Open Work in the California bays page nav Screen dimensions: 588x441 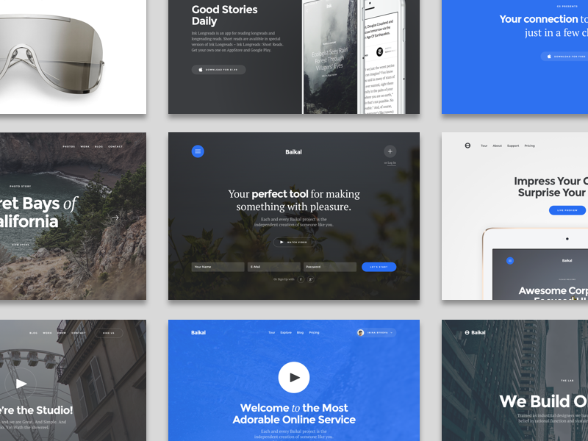click(x=85, y=146)
